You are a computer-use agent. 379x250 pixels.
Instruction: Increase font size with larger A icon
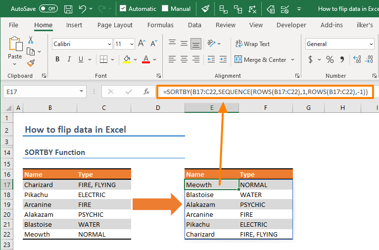point(142,44)
